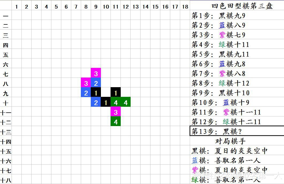Select the line 第3步：紫棋七9
This screenshot has width=284, height=184.
click(218, 35)
